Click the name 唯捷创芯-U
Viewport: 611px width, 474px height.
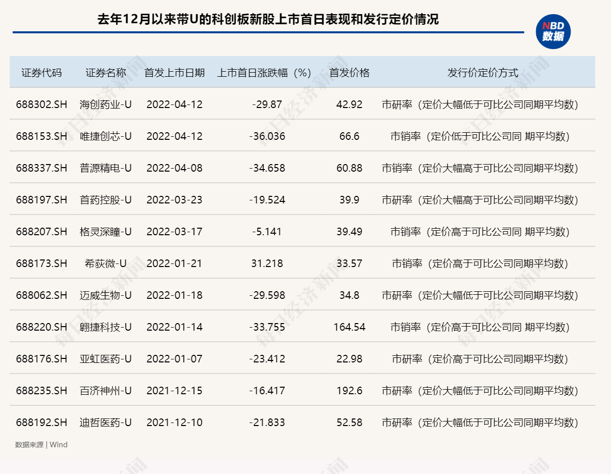pos(106,136)
